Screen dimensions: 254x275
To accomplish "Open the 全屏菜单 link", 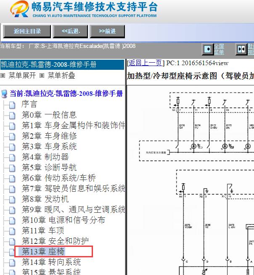I will (x=219, y=49).
